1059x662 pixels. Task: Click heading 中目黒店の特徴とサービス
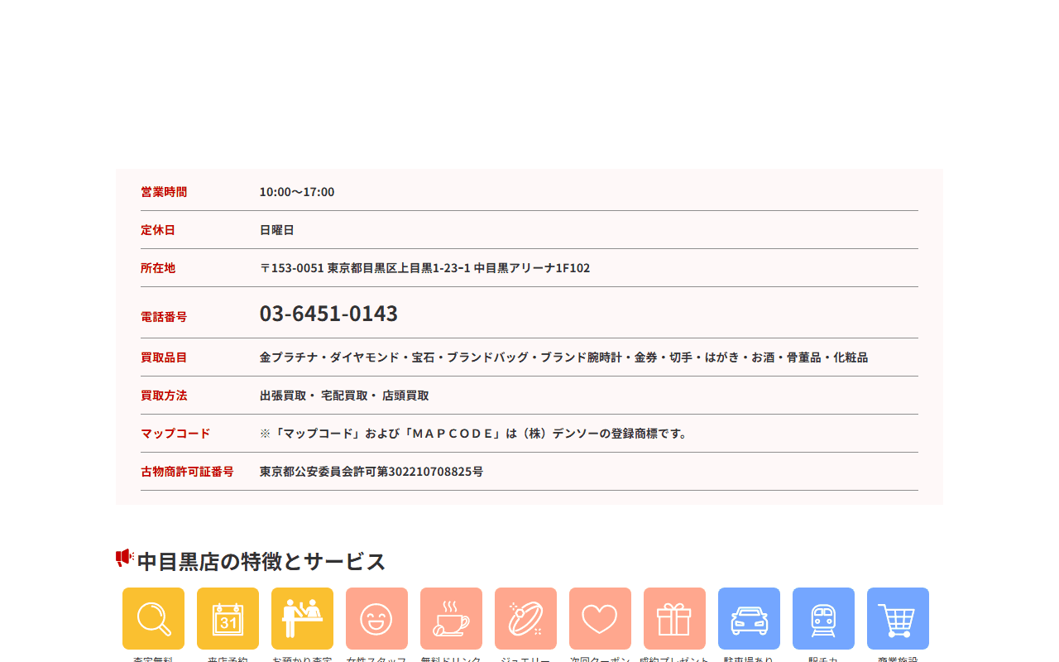(261, 561)
